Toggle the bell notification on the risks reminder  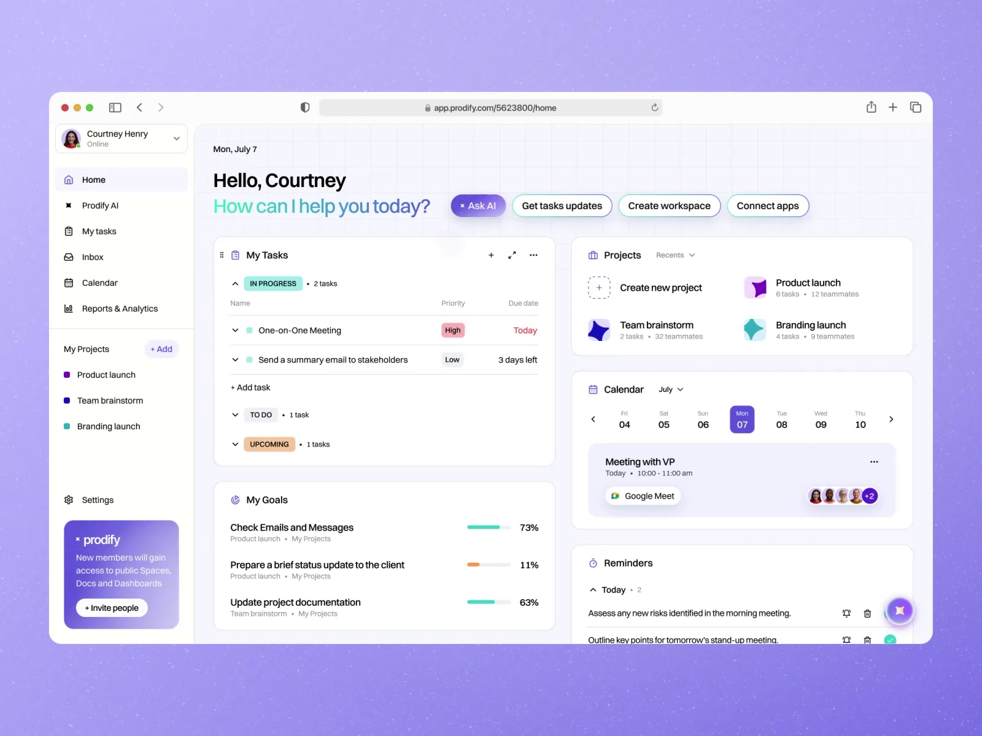click(x=846, y=613)
